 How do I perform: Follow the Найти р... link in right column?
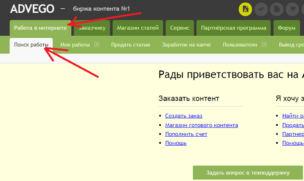pyautogui.click(x=293, y=116)
